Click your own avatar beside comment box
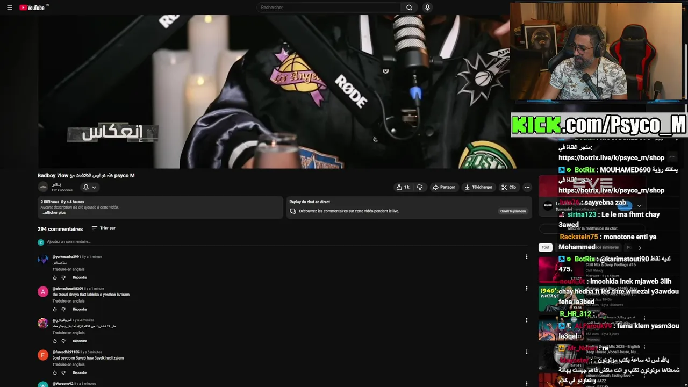Viewport: 688px width, 387px height. [41, 242]
